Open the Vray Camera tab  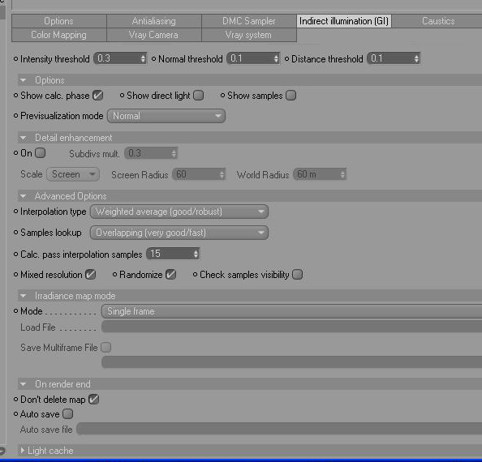(x=154, y=35)
